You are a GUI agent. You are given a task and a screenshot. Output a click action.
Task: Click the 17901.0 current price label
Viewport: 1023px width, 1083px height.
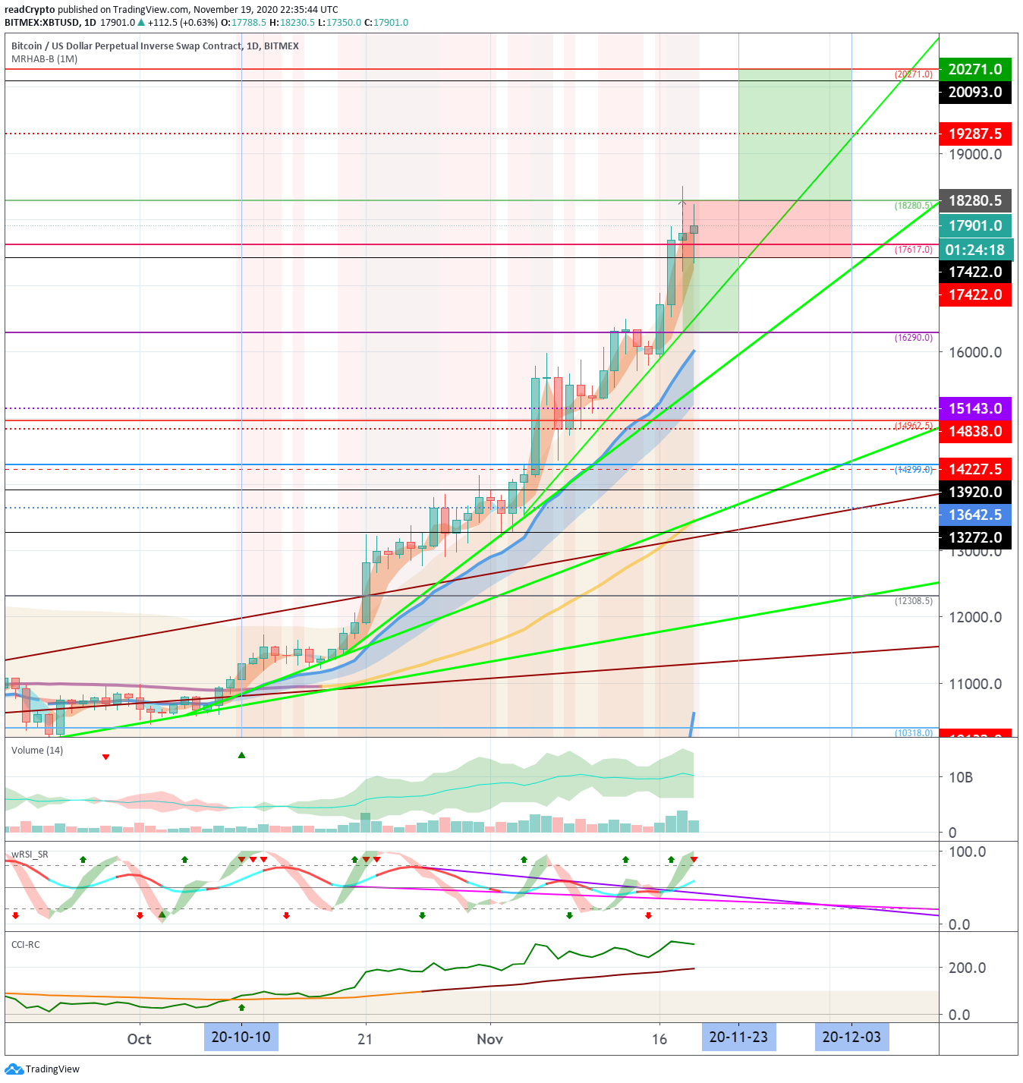tap(975, 225)
